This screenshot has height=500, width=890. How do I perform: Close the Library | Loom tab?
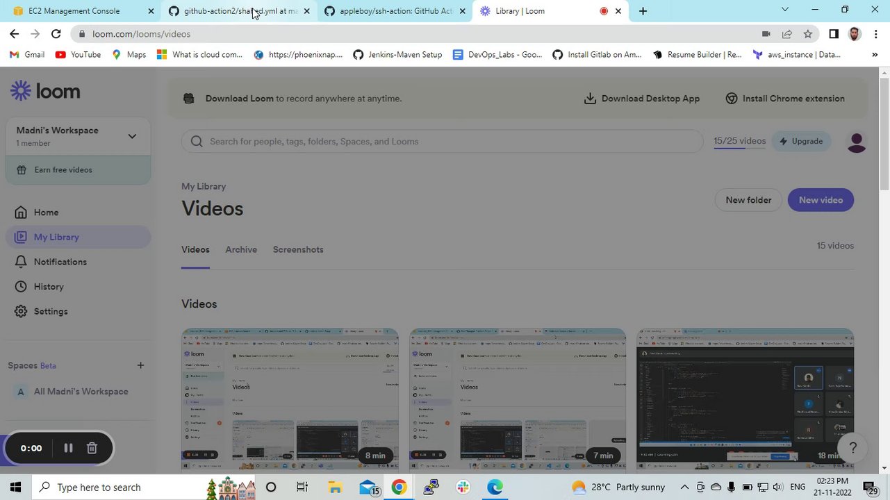pyautogui.click(x=618, y=11)
